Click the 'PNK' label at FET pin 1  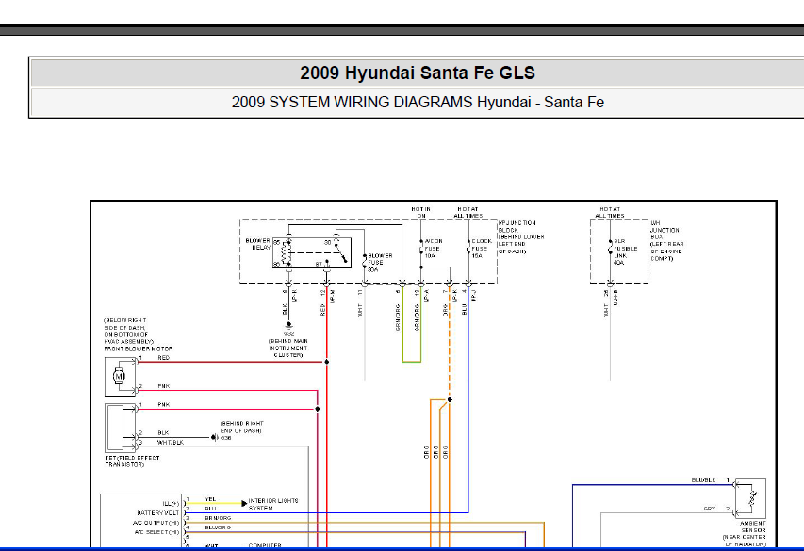pyautogui.click(x=164, y=405)
